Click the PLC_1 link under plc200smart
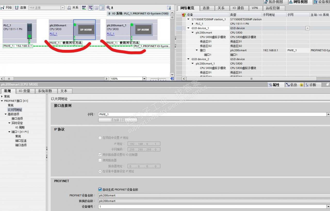 pyautogui.click(x=53, y=34)
